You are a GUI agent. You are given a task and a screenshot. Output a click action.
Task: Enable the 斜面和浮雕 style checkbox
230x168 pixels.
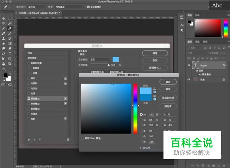29,63
